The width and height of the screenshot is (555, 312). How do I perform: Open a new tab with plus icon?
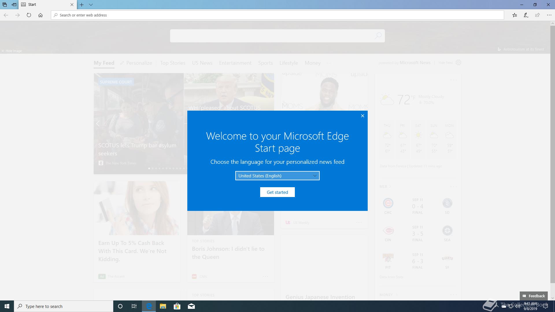click(x=82, y=5)
